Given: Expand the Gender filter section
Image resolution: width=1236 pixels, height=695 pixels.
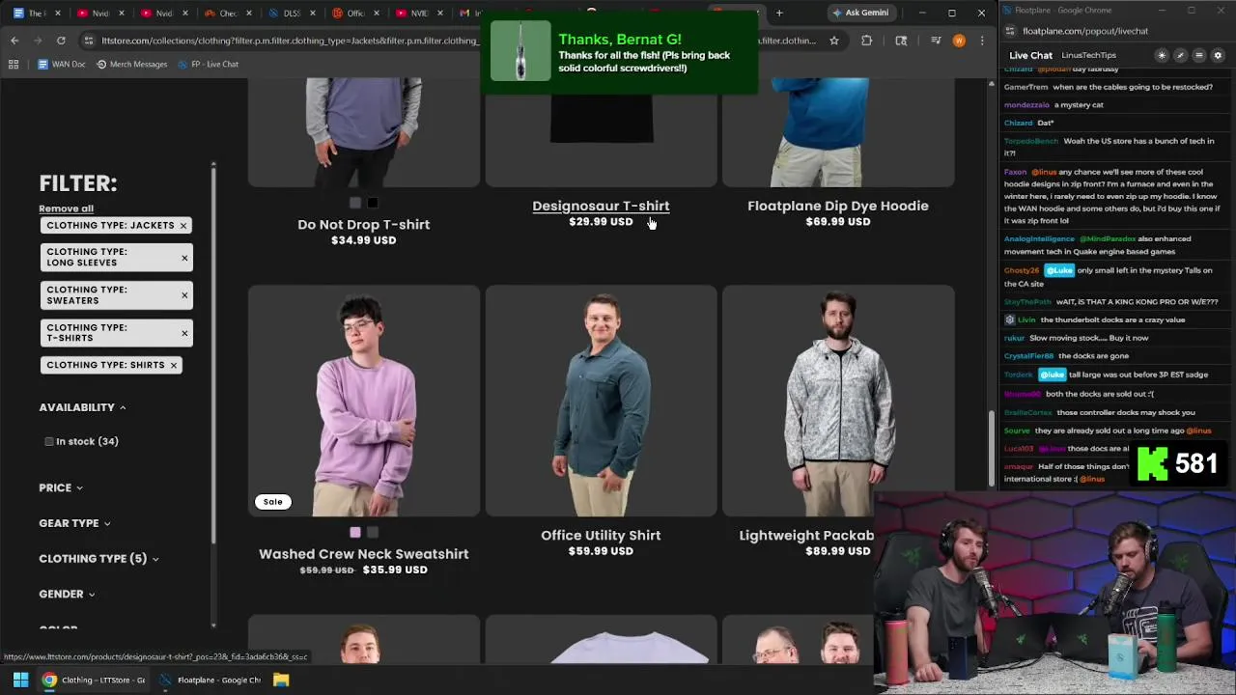Looking at the screenshot, I should click(67, 594).
